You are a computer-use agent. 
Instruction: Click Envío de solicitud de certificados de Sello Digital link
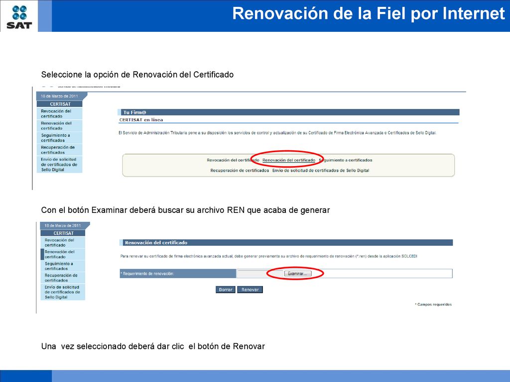(x=321, y=170)
